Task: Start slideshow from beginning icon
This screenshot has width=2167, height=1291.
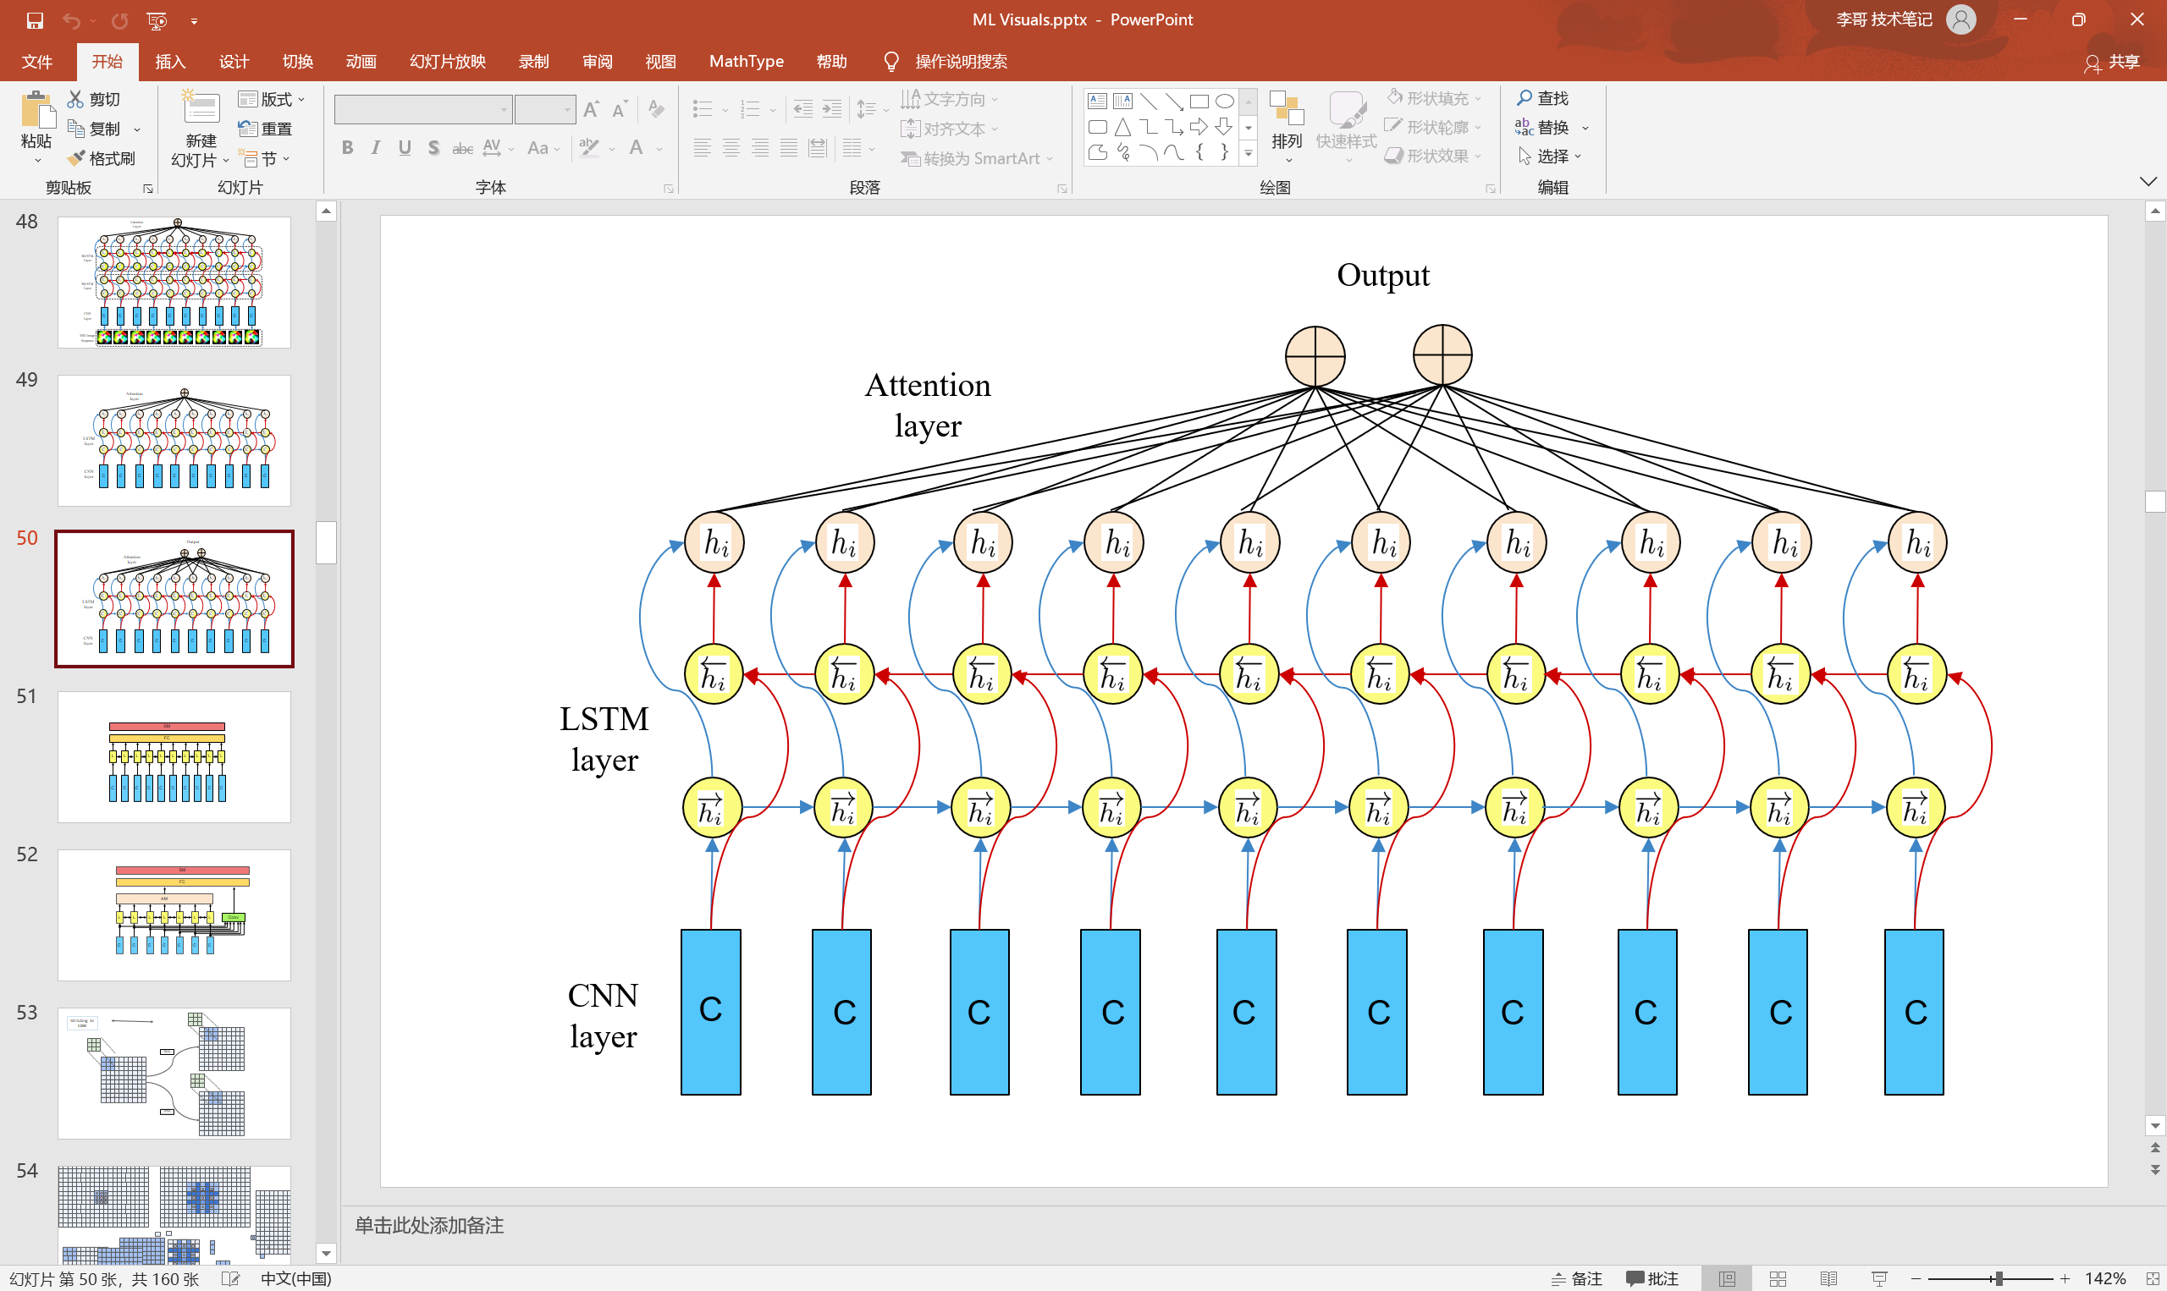Action: (x=157, y=20)
